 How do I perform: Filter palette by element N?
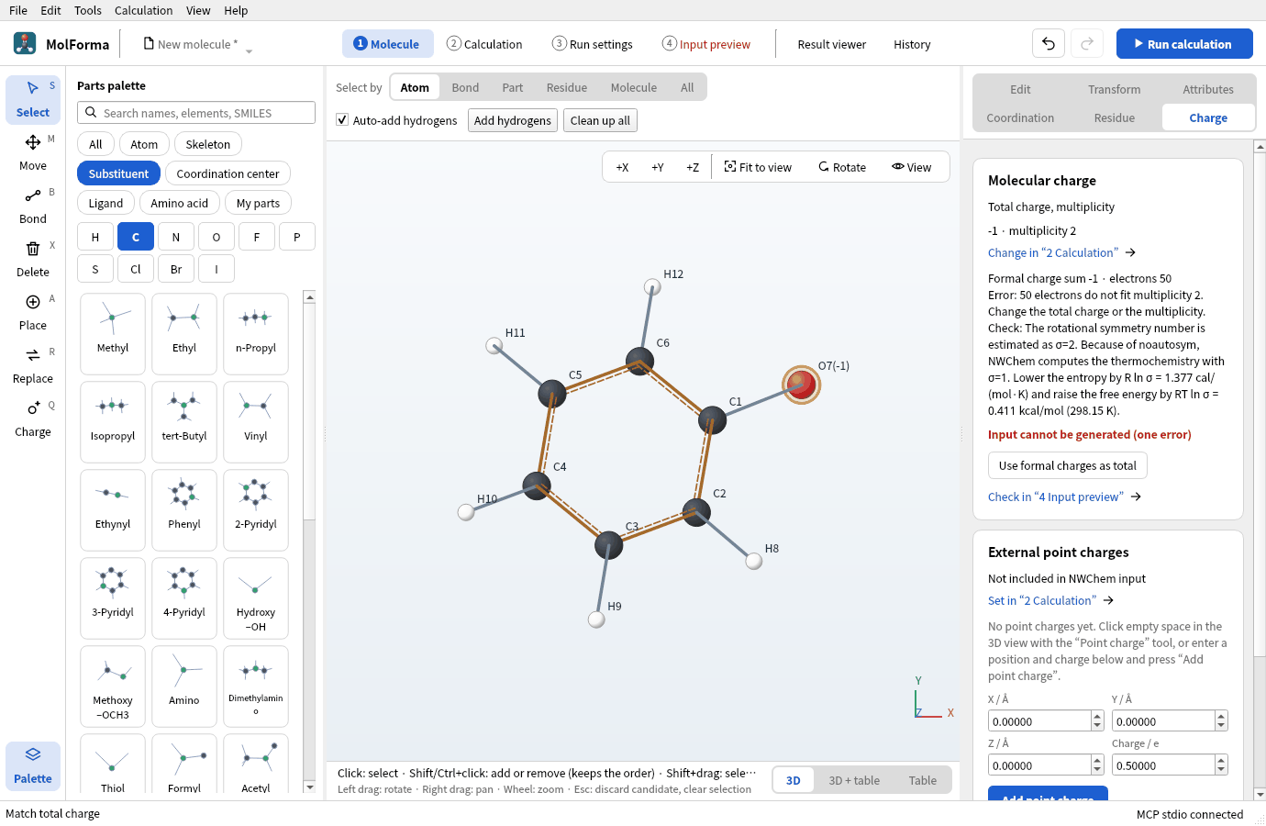[176, 237]
